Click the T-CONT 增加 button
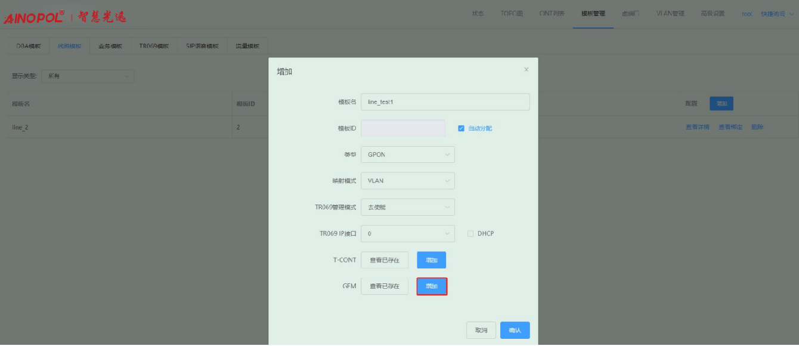This screenshot has width=799, height=346. click(x=431, y=260)
